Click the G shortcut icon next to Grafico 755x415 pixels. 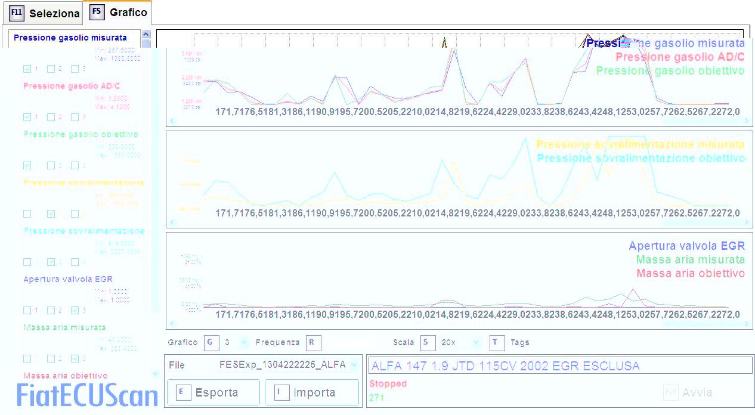(211, 342)
